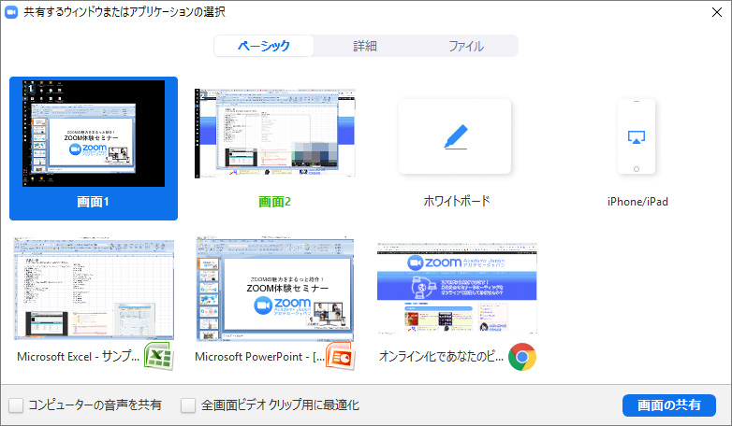Click the iPhone/iPad label text
The image size is (732, 426).
click(x=637, y=201)
